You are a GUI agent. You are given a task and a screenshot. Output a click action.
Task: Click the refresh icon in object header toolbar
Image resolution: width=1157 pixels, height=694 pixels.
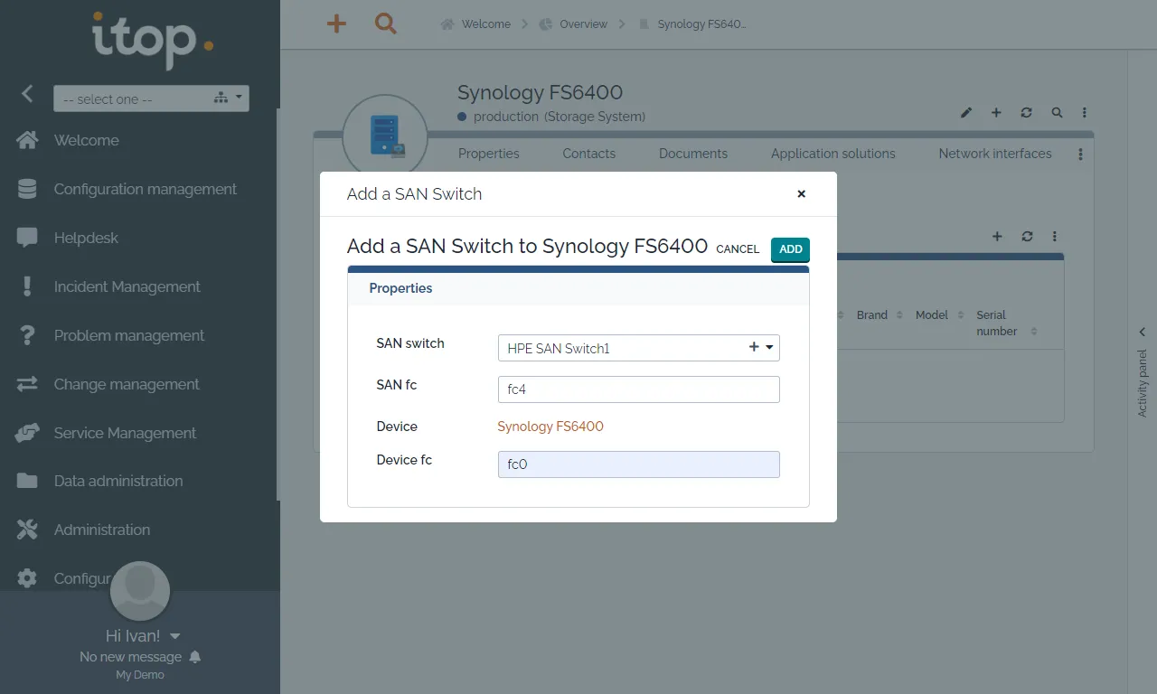(1026, 113)
